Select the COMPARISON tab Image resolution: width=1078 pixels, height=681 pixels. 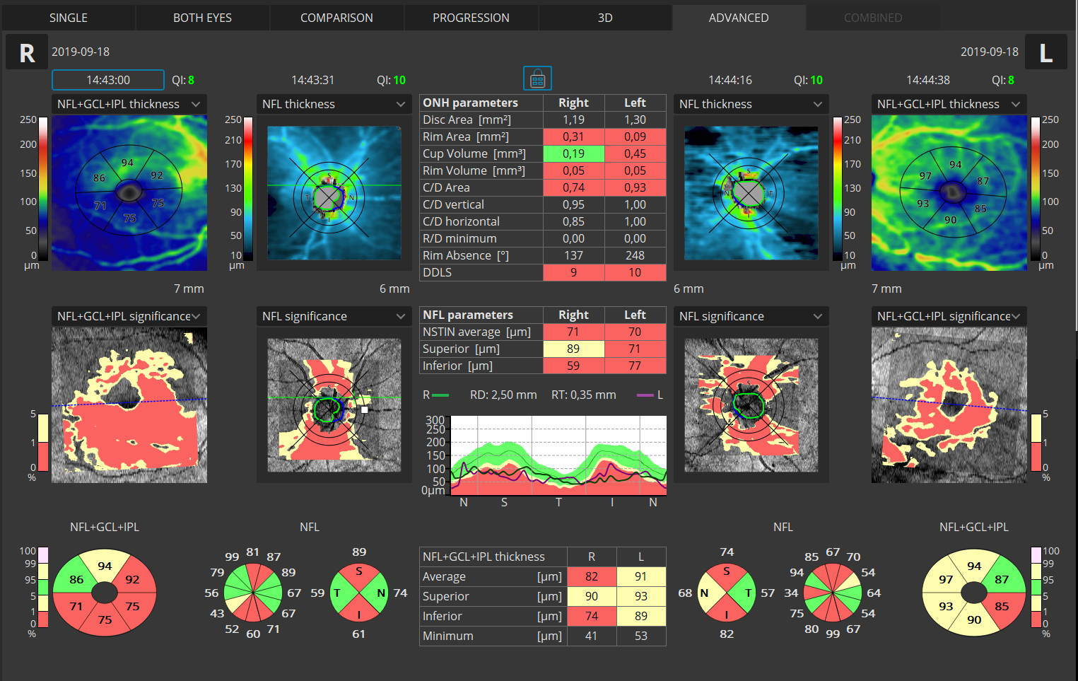point(337,17)
